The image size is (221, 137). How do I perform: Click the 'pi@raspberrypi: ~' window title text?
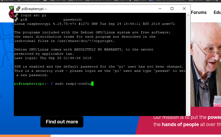34,9
